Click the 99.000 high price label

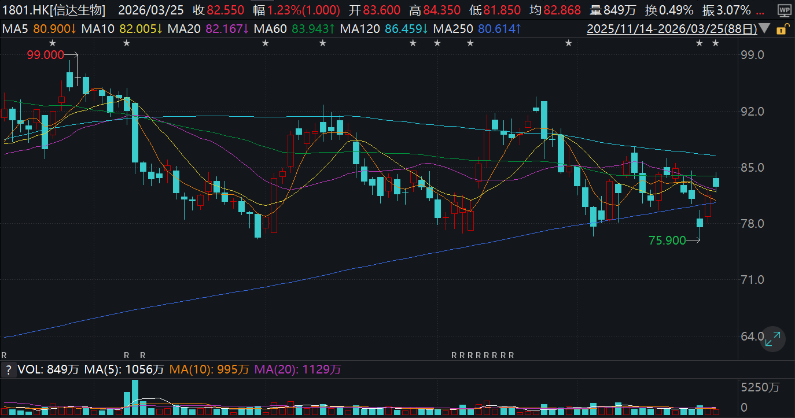coord(45,54)
